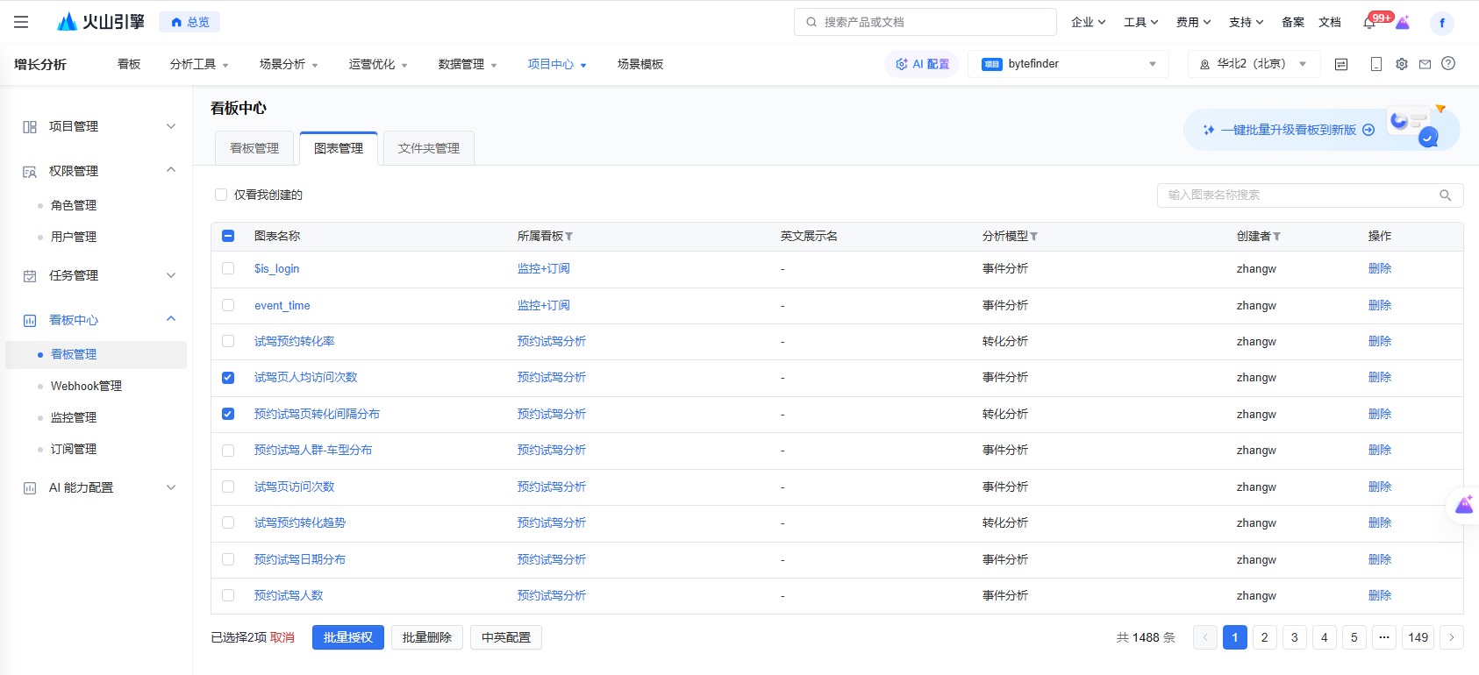Viewport: 1479px width, 675px height.
Task: Toggle the select-all header checkbox
Action: [228, 236]
